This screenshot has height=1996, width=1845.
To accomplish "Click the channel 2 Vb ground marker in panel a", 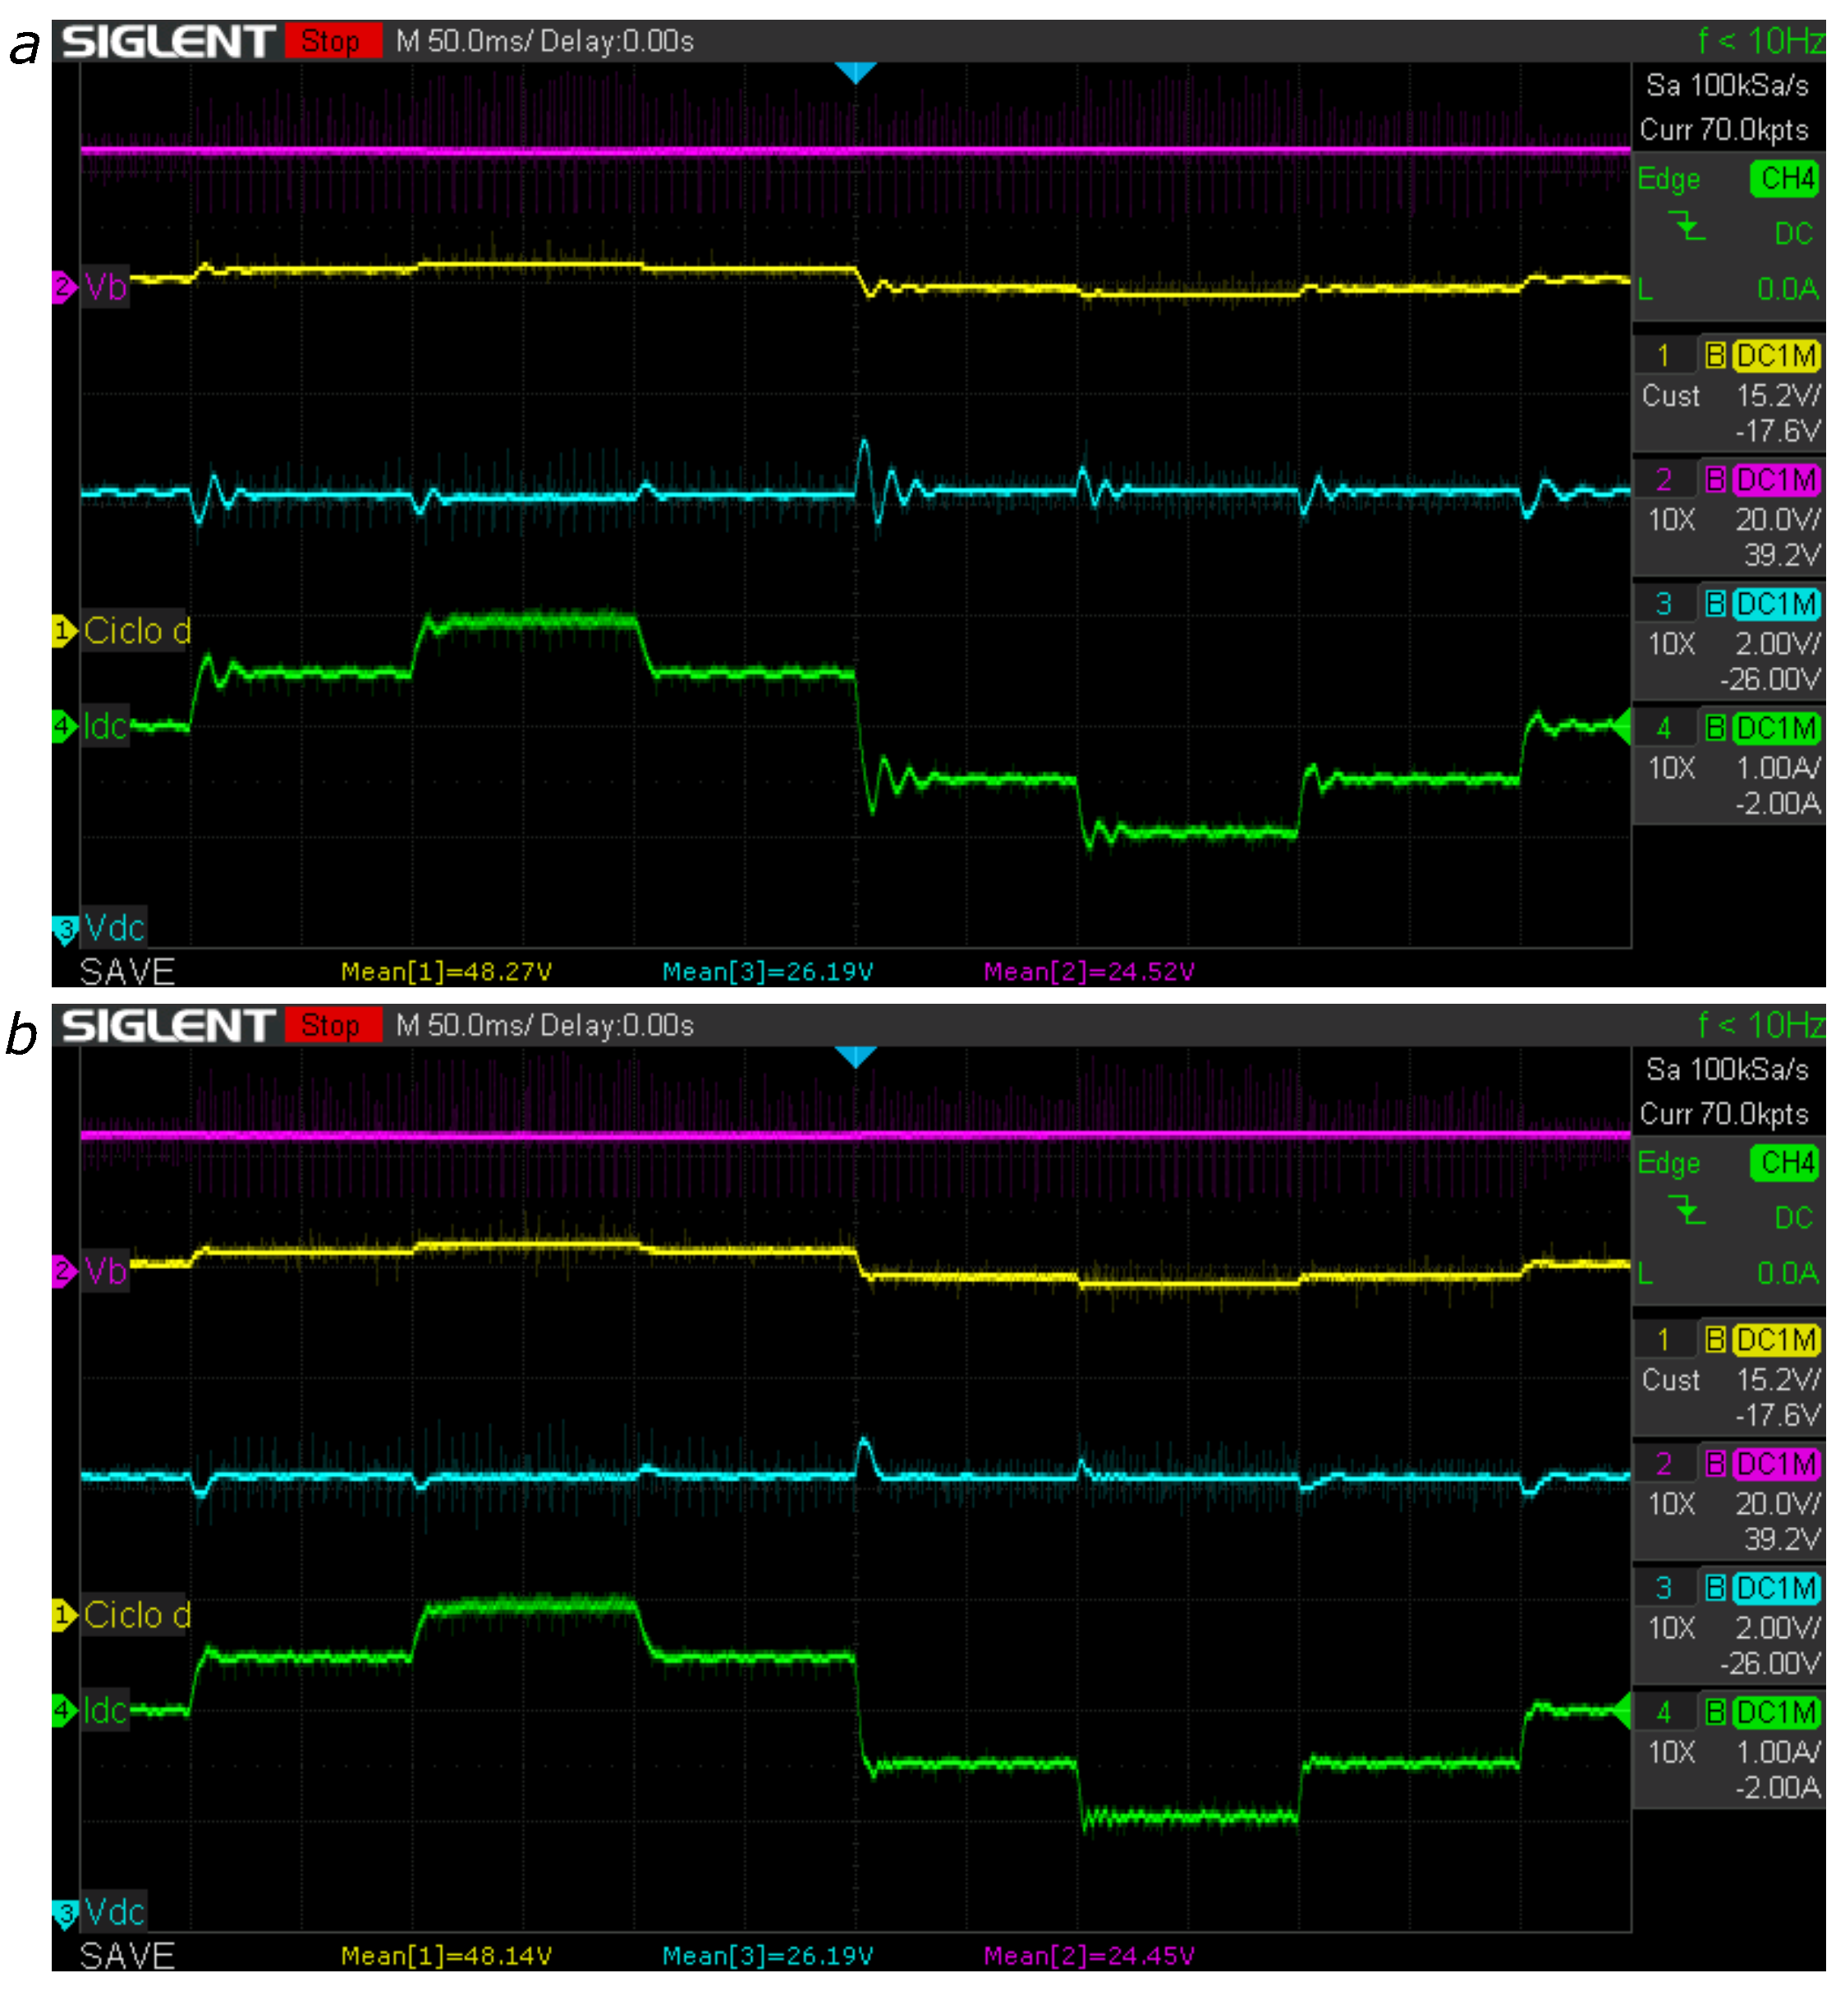I will click(64, 287).
